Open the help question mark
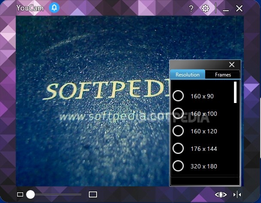Viewport: 261px width, 203px height. click(191, 8)
